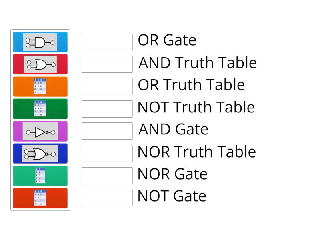Image resolution: width=320 pixels, height=240 pixels.
Task: Click the empty slot next to NOR Gate
Action: [x=107, y=176]
